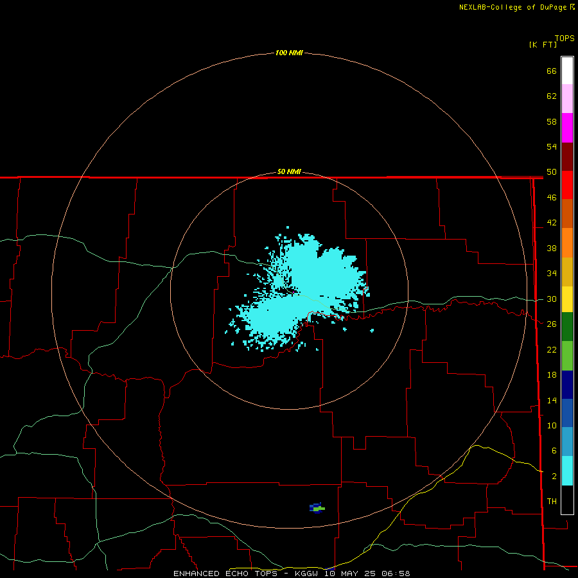The image size is (578, 578).
Task: Click the "58" scale value
Action: (x=552, y=121)
